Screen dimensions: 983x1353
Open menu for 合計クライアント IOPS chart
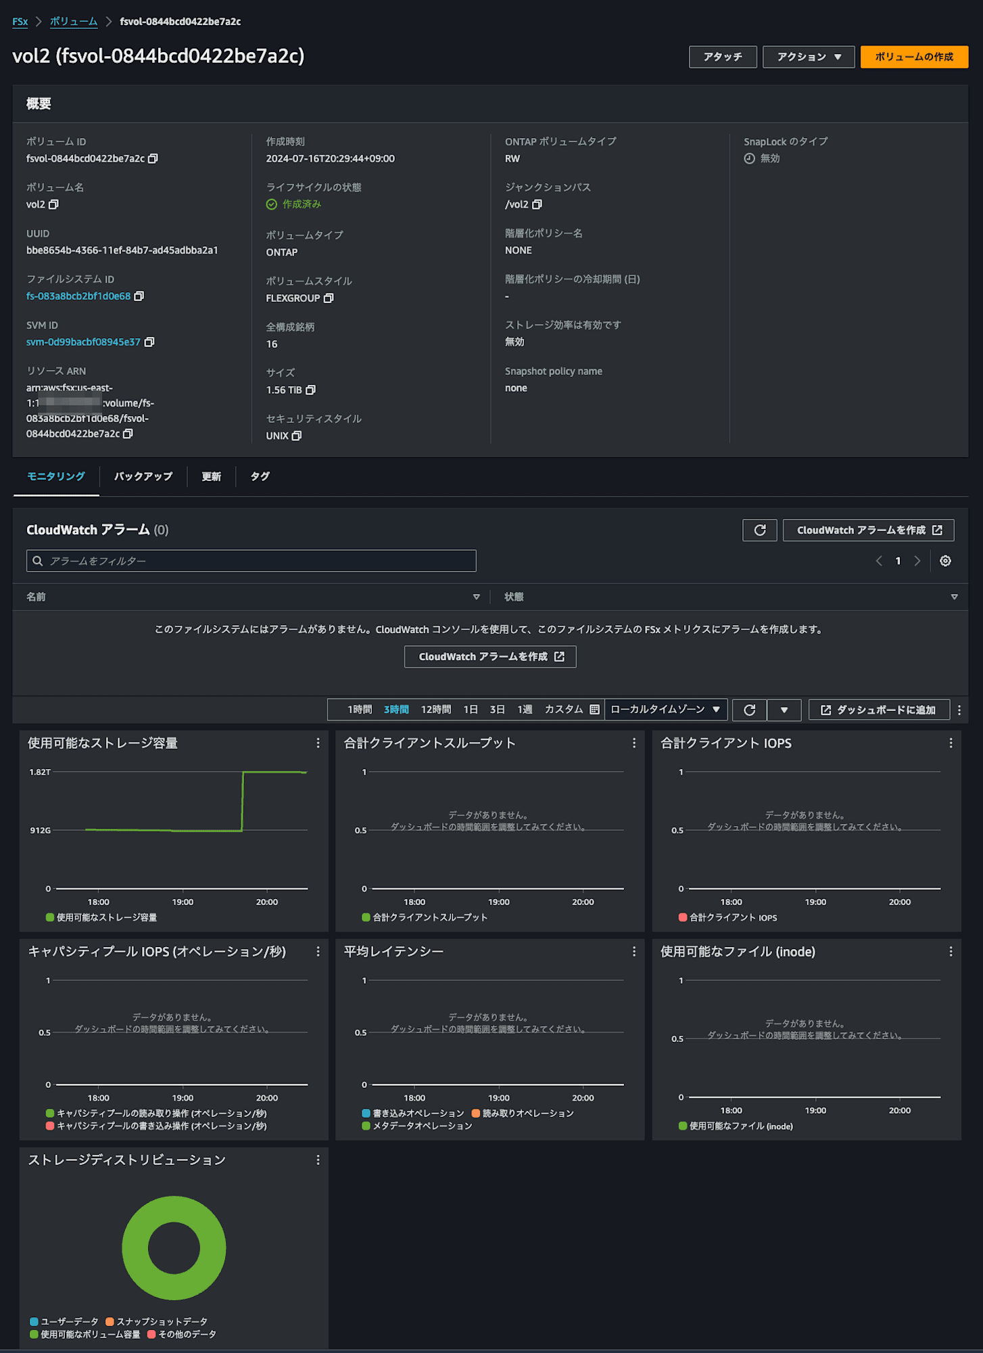click(x=951, y=743)
